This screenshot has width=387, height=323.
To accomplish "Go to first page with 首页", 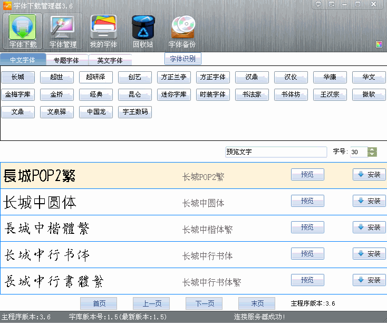I will point(99,303).
